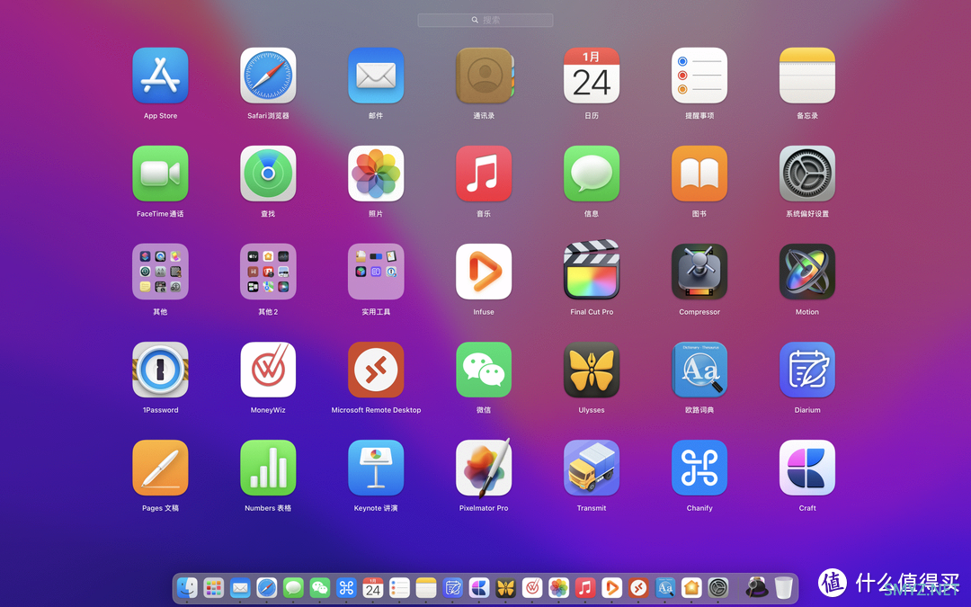Start FaceTime通话 app
This screenshot has width=971, height=607.
click(160, 174)
